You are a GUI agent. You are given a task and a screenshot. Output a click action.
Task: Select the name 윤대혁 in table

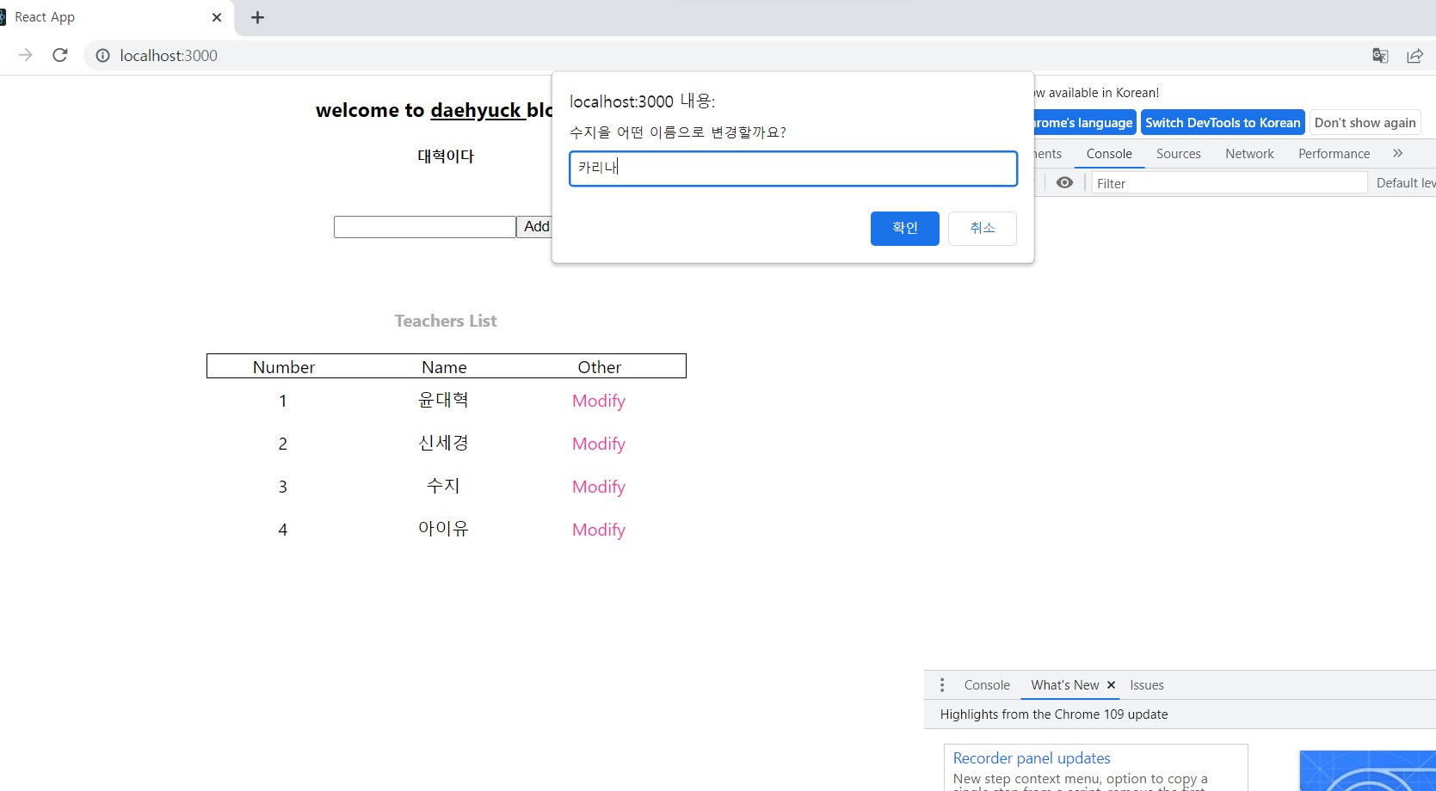click(443, 400)
